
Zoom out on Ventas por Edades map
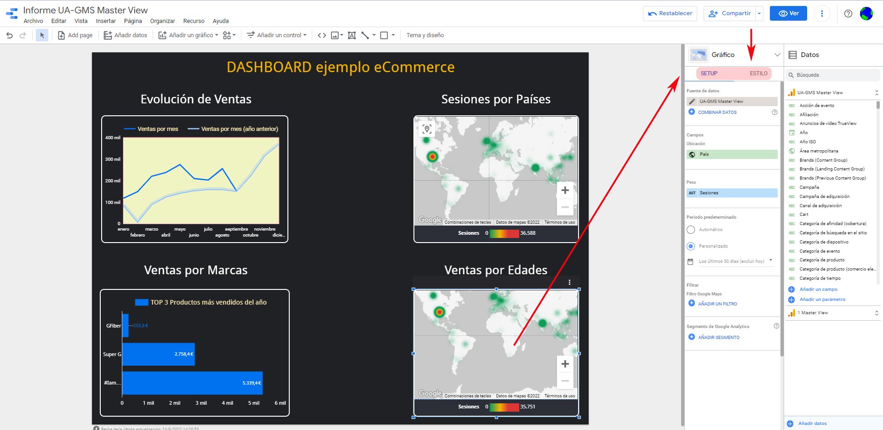tap(565, 381)
